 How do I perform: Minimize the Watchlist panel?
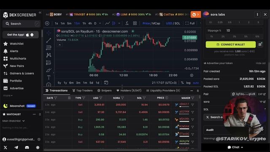(x=34, y=114)
